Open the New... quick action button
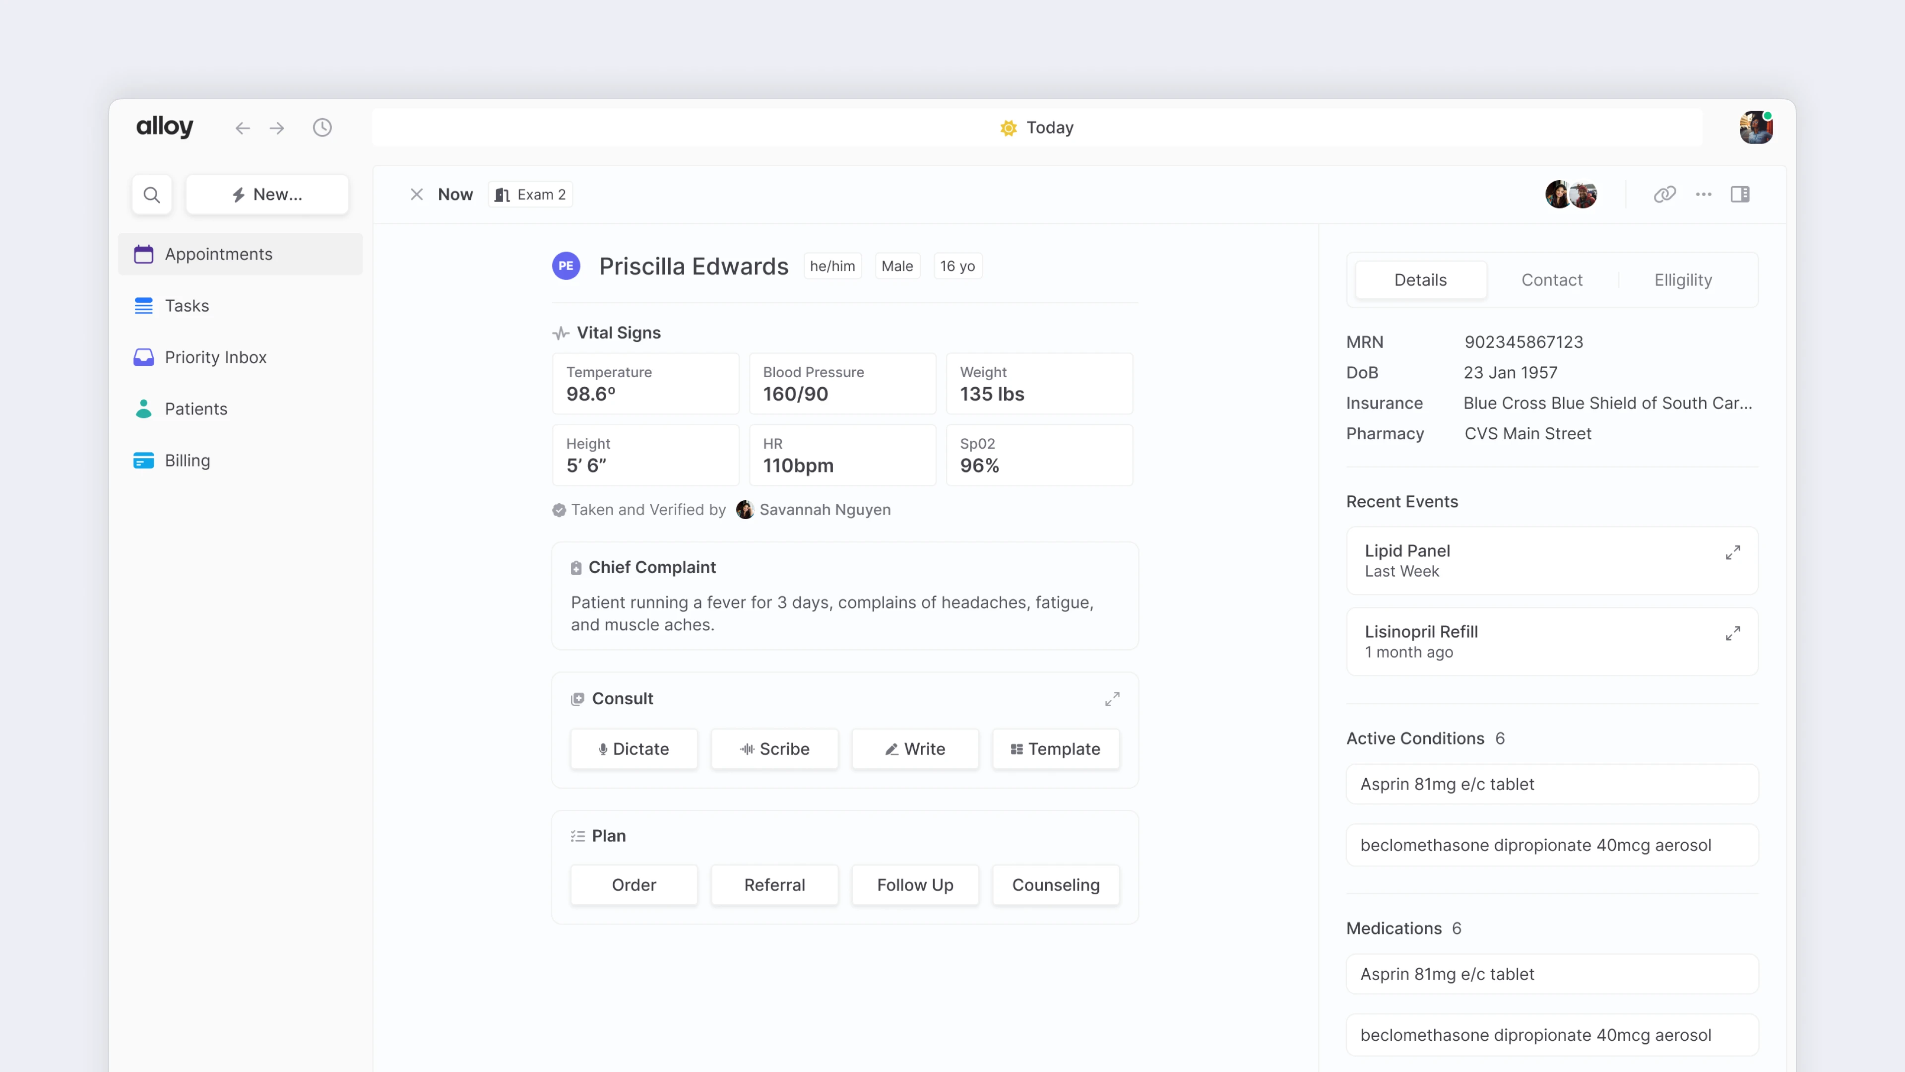This screenshot has height=1072, width=1905. pyautogui.click(x=267, y=195)
